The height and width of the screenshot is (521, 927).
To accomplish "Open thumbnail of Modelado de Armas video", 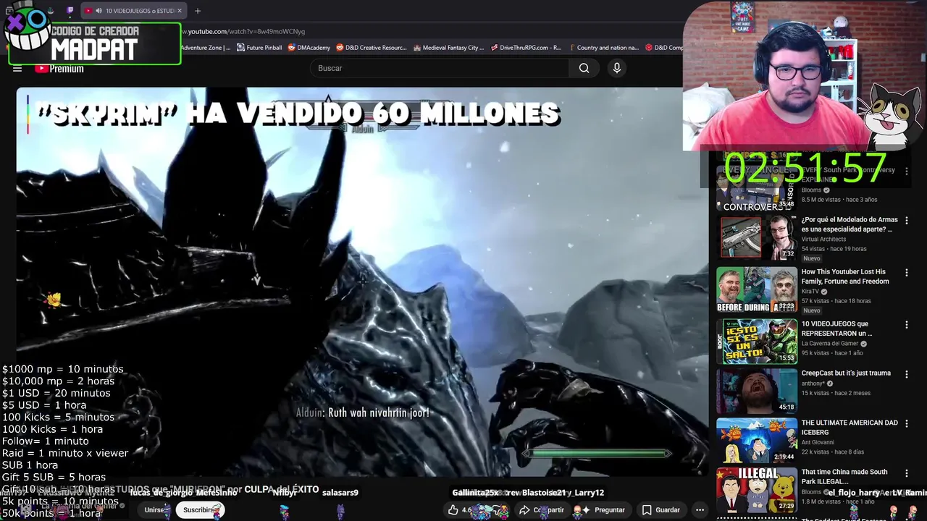I will point(757,237).
